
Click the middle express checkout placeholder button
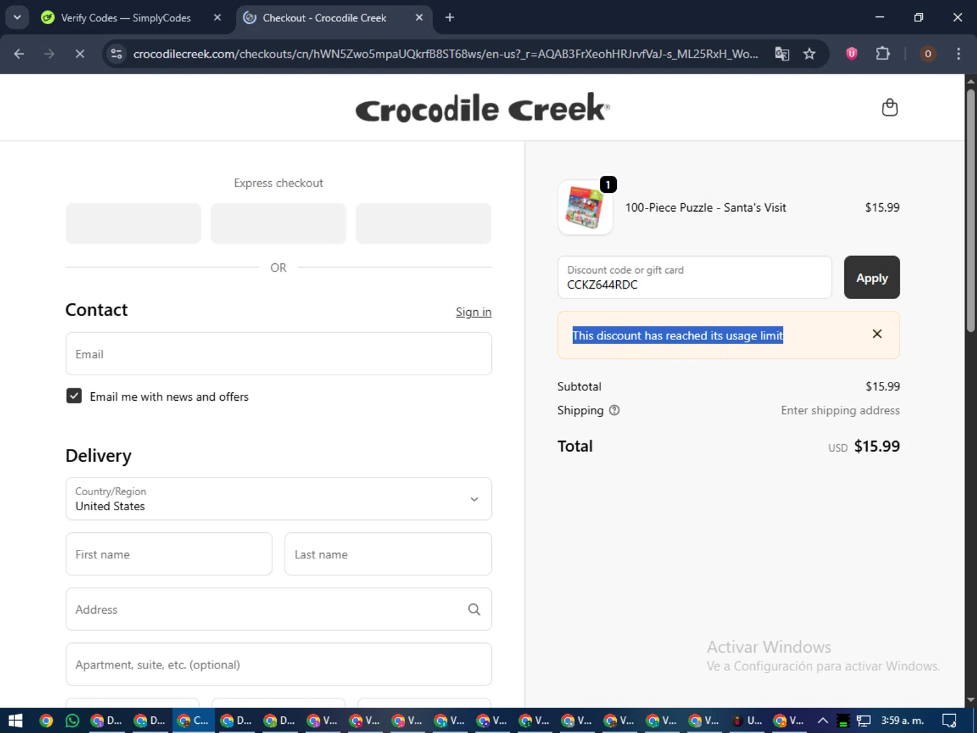278,223
